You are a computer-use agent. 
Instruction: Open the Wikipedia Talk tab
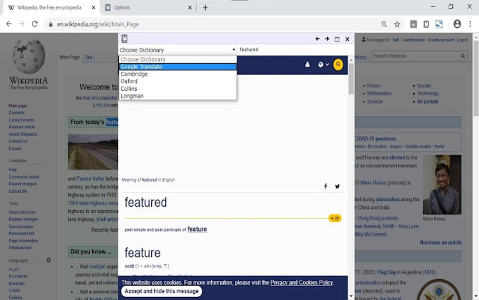[x=89, y=57]
